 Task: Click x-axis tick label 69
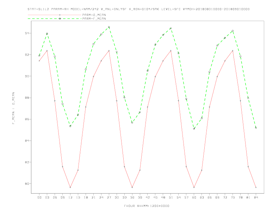point(217,197)
